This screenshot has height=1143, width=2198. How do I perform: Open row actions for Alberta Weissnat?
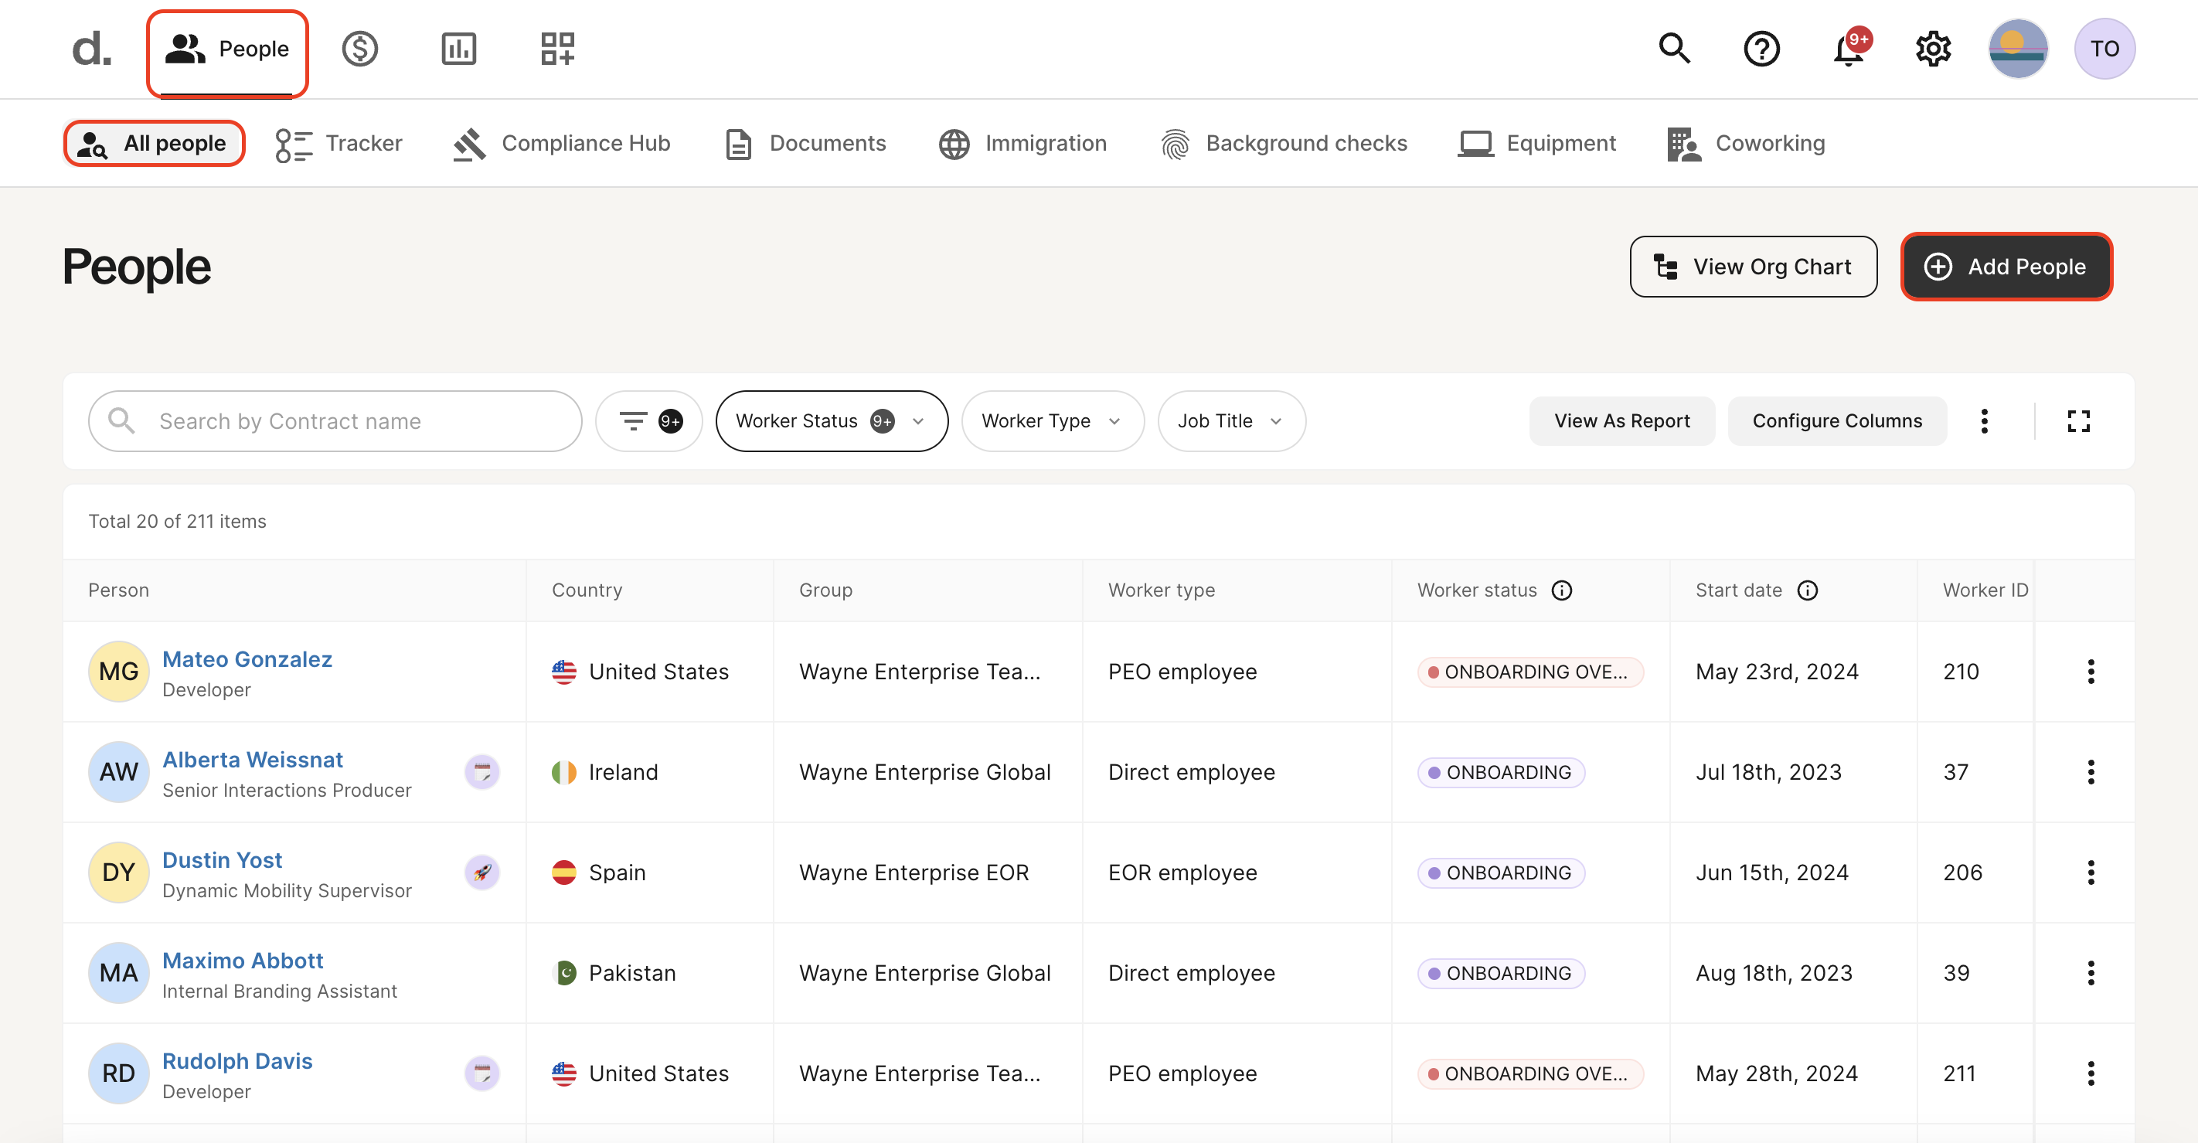tap(2091, 773)
